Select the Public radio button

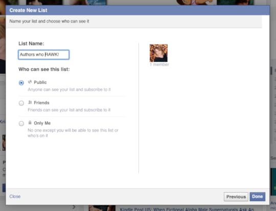click(21, 83)
